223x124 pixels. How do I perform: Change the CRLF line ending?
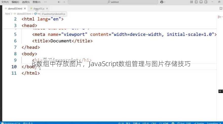click(154, 123)
